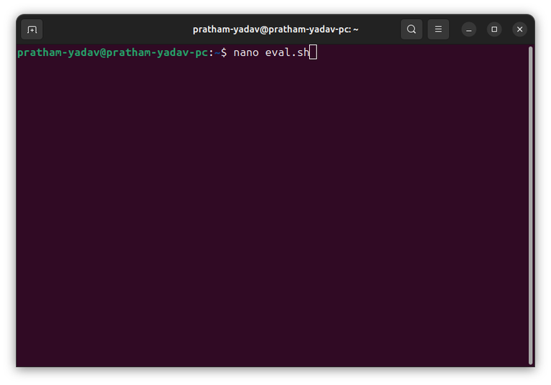Image resolution: width=551 pixels, height=385 pixels.
Task: Open a new terminal tab
Action: [32, 29]
